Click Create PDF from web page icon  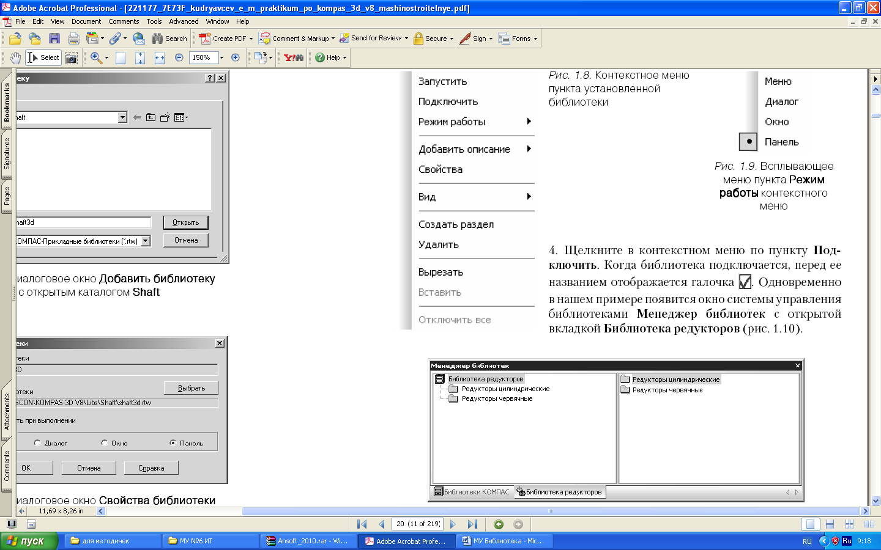pyautogui.click(x=35, y=38)
